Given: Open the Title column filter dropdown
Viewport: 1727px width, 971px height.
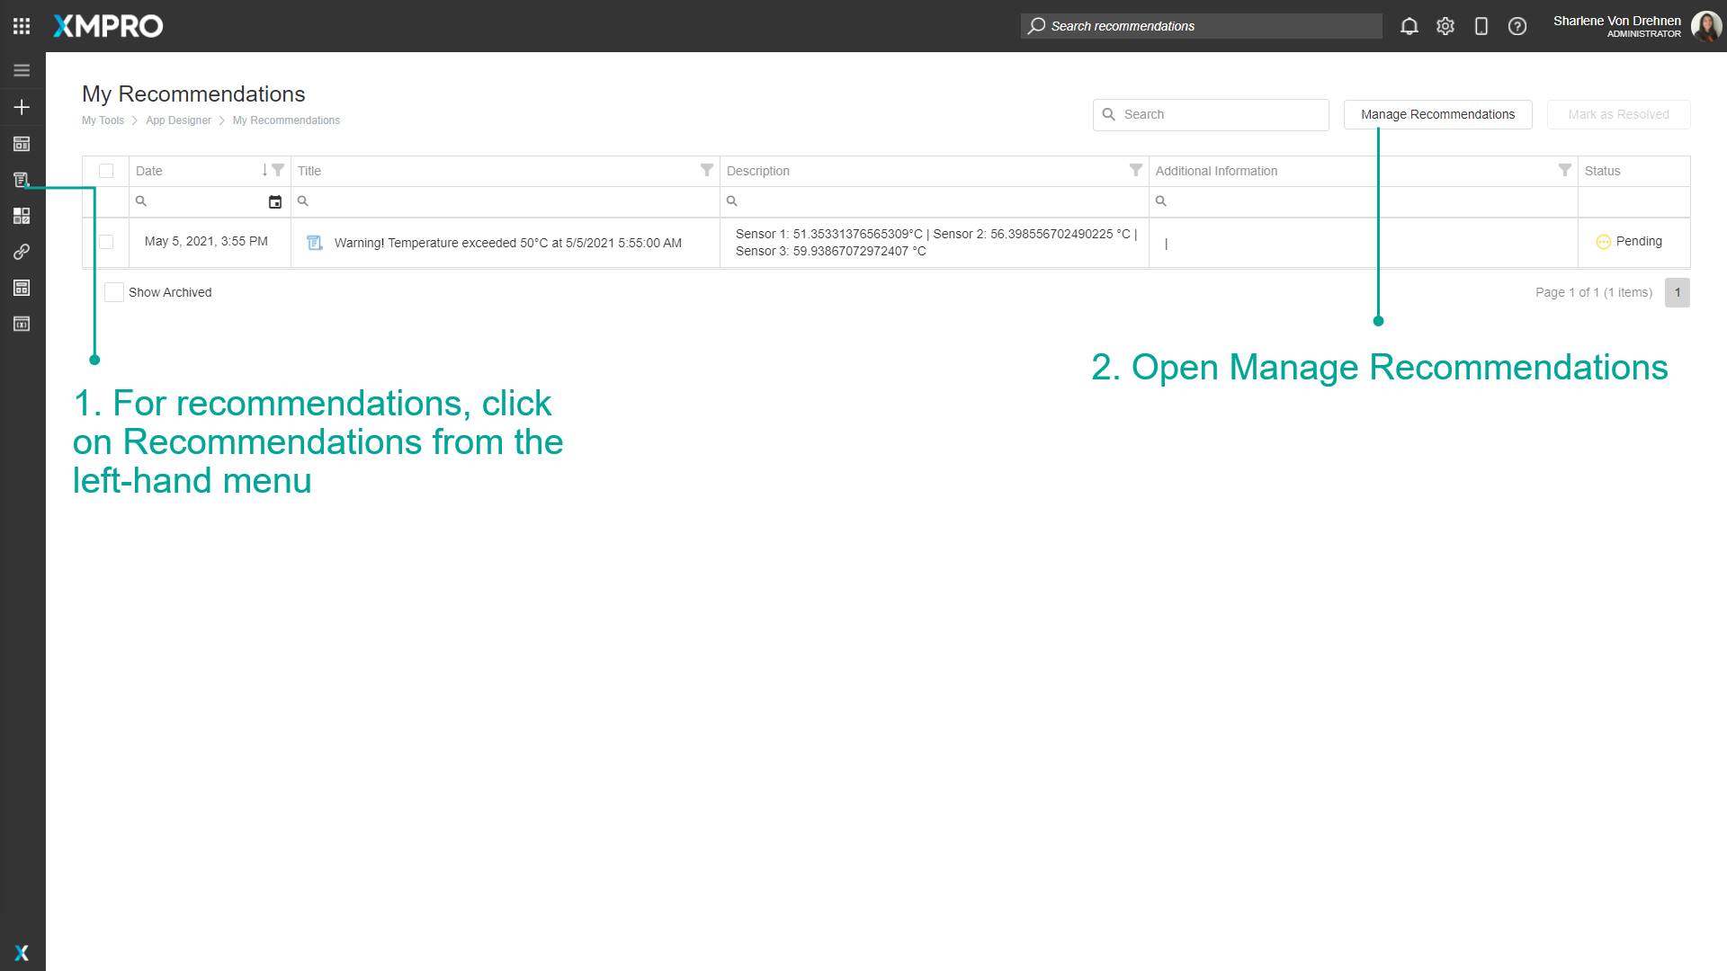Looking at the screenshot, I should [x=707, y=170].
